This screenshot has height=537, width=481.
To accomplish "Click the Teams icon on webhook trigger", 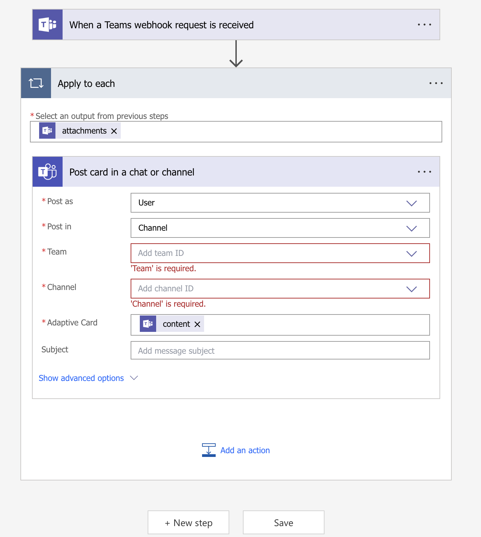I will 48,25.
